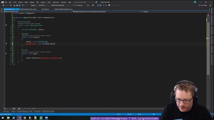This screenshot has height=120, width=214.
Task: Open the Error List panel tab
Action: [x=6, y=111]
